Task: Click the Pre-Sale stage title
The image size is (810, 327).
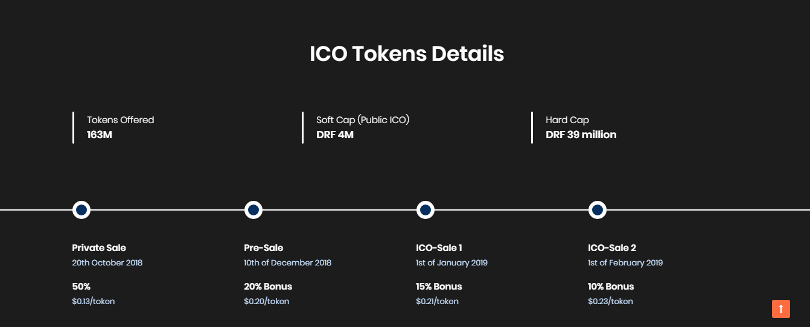Action: click(263, 248)
